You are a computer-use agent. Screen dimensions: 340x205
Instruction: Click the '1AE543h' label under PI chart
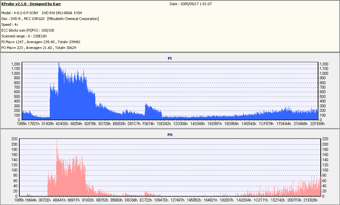249,124
